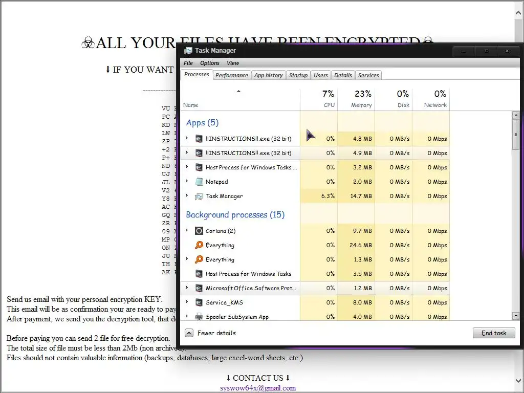The height and width of the screenshot is (393, 524).
Task: Sort by the Name column header
Action: (240, 99)
